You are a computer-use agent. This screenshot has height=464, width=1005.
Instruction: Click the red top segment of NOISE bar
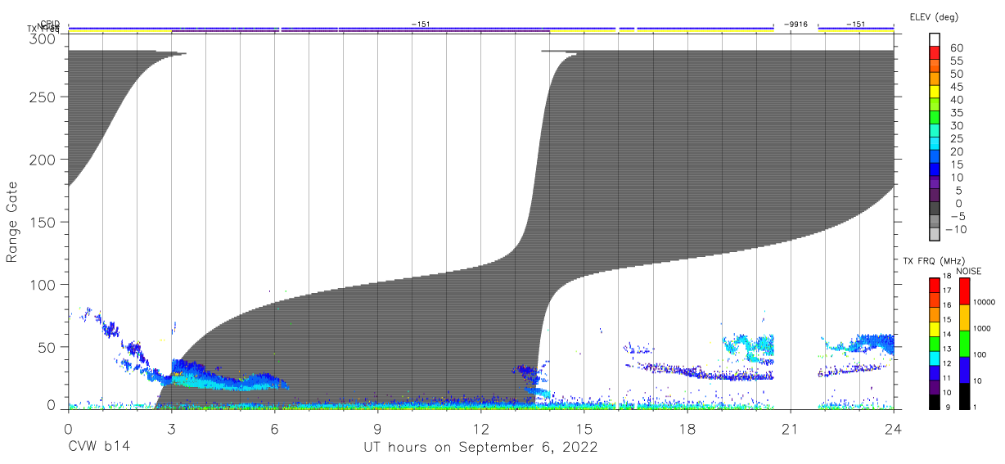tap(964, 291)
